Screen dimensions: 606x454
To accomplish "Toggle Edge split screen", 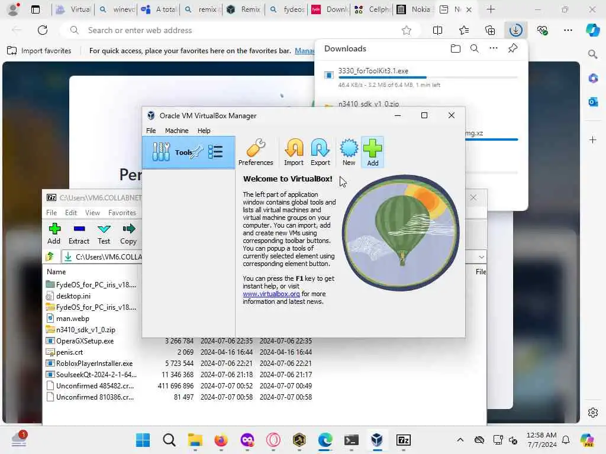I will pos(437,30).
